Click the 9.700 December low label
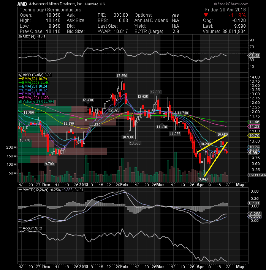This screenshot has height=270, width=266. coord(49,163)
